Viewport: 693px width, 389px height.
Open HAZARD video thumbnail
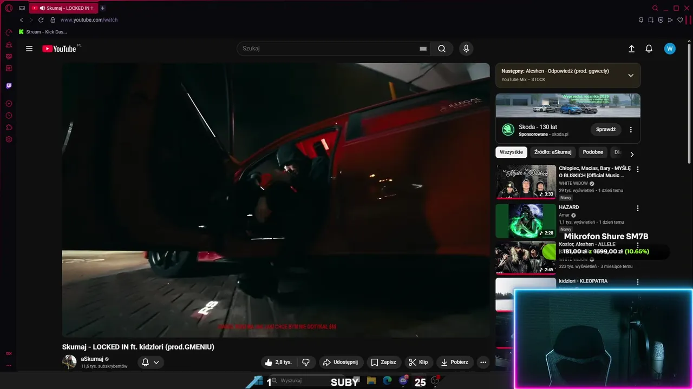[x=526, y=221]
